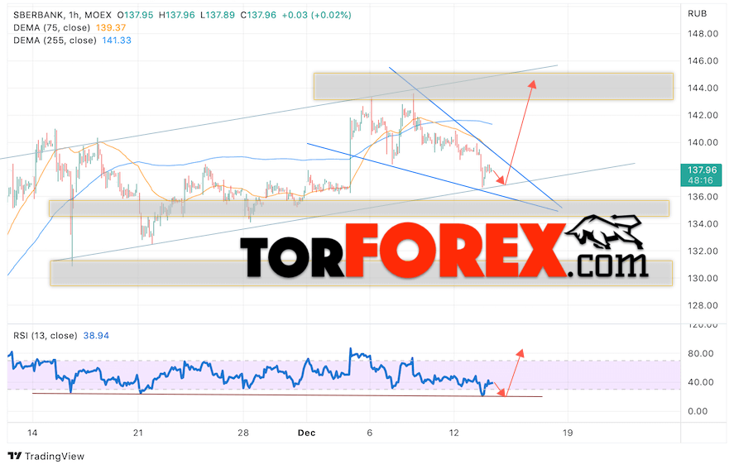The width and height of the screenshot is (734, 469).
Task: Click the 148.00 price axis label
Action: point(703,34)
